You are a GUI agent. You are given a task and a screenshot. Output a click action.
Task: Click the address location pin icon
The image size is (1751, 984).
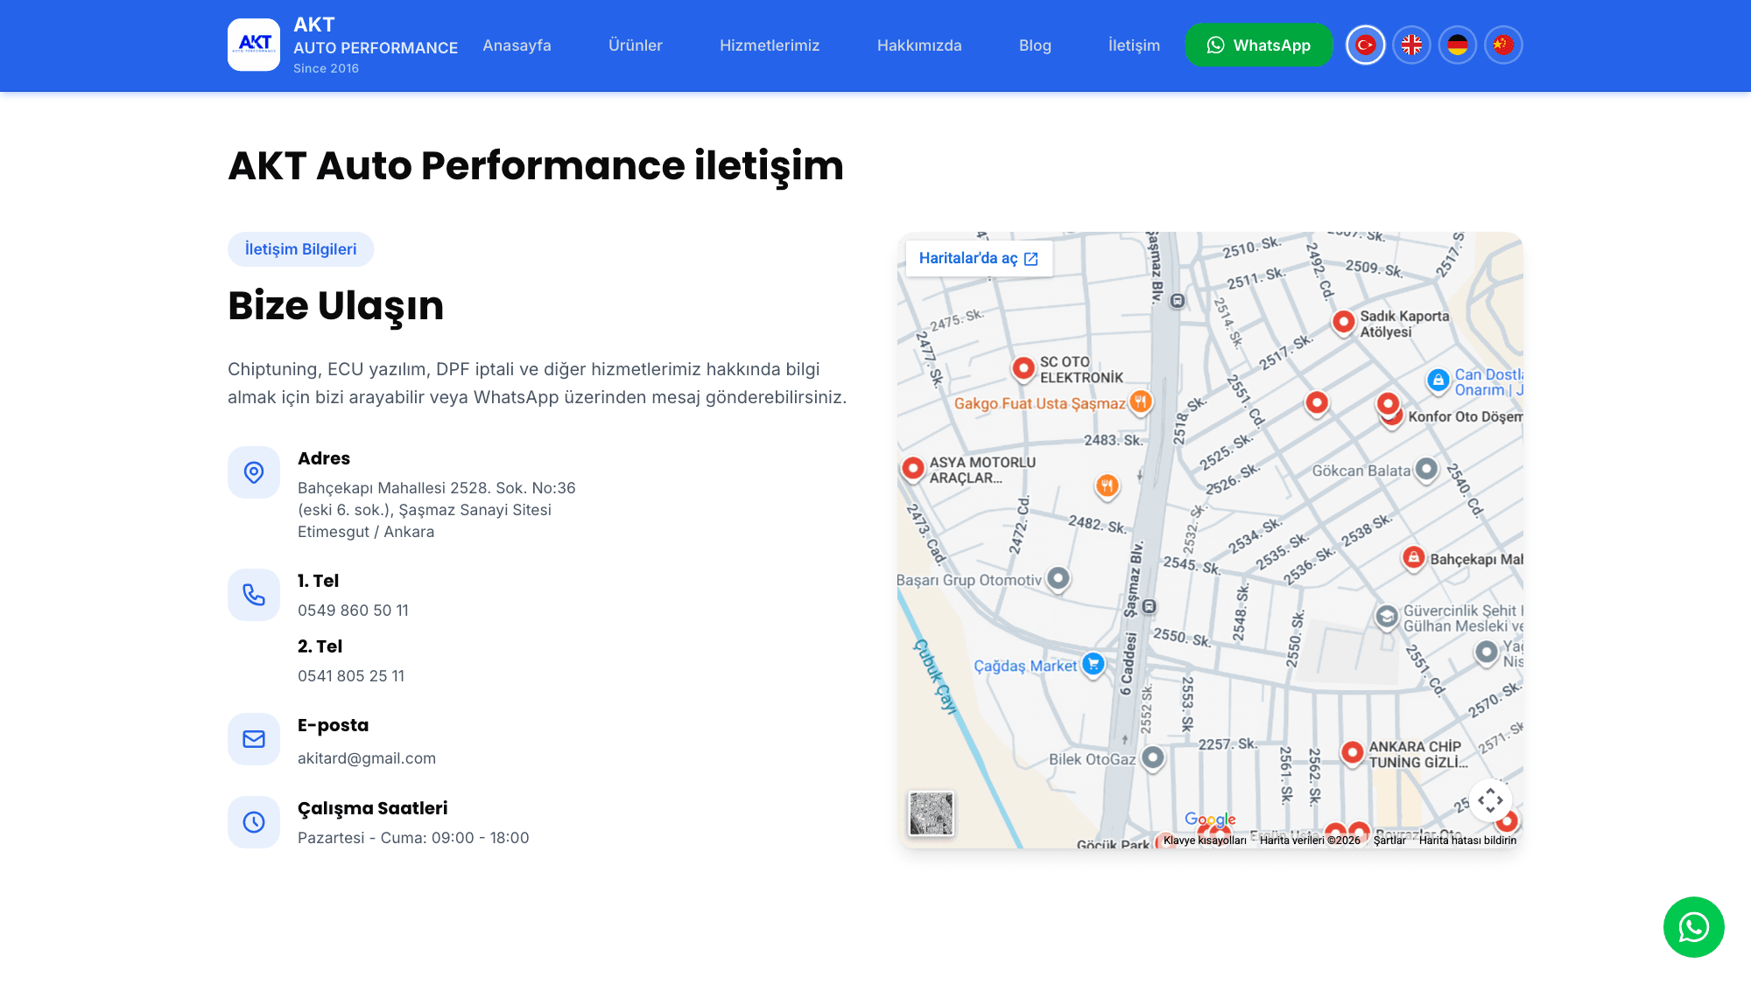pyautogui.click(x=254, y=472)
